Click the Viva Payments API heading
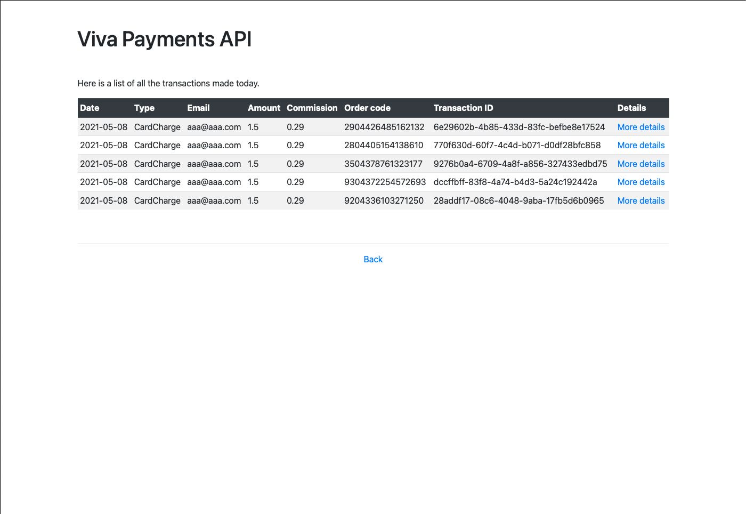This screenshot has height=514, width=746. (x=165, y=39)
